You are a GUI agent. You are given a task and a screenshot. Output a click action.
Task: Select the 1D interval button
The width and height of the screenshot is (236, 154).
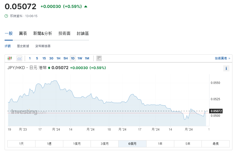click(x=73, y=58)
